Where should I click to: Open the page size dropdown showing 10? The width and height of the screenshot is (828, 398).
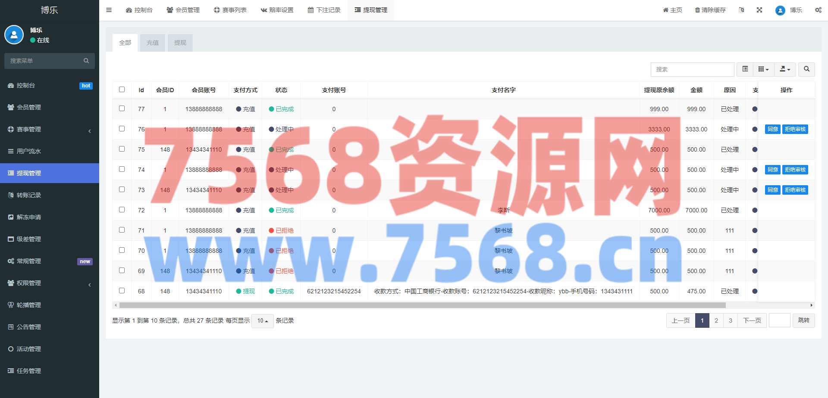click(x=262, y=321)
